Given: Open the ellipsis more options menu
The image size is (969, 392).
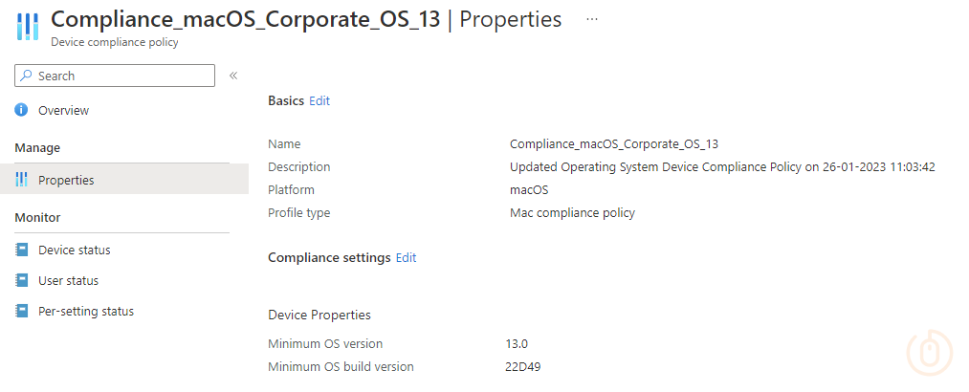Looking at the screenshot, I should [x=592, y=19].
